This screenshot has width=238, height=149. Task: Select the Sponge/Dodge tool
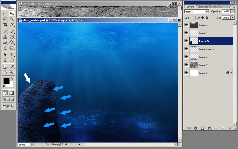[12, 48]
